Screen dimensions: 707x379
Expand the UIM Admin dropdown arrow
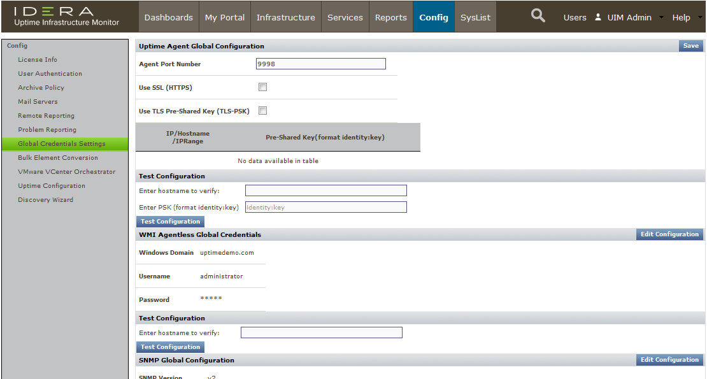[661, 18]
